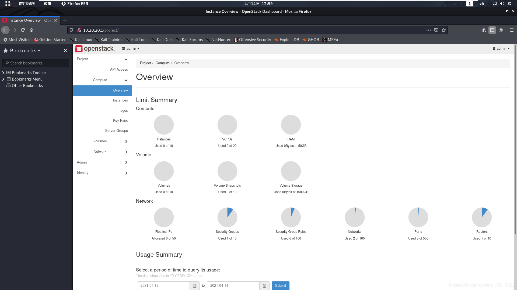Image resolution: width=517 pixels, height=290 pixels.
Task: Open Most Visited bookmarks folder
Action: click(x=17, y=40)
